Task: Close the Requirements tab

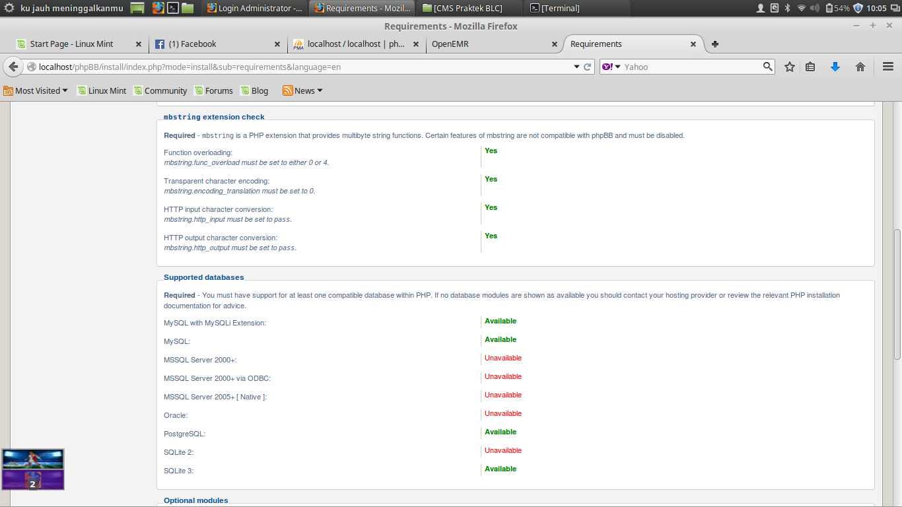Action: pos(693,44)
